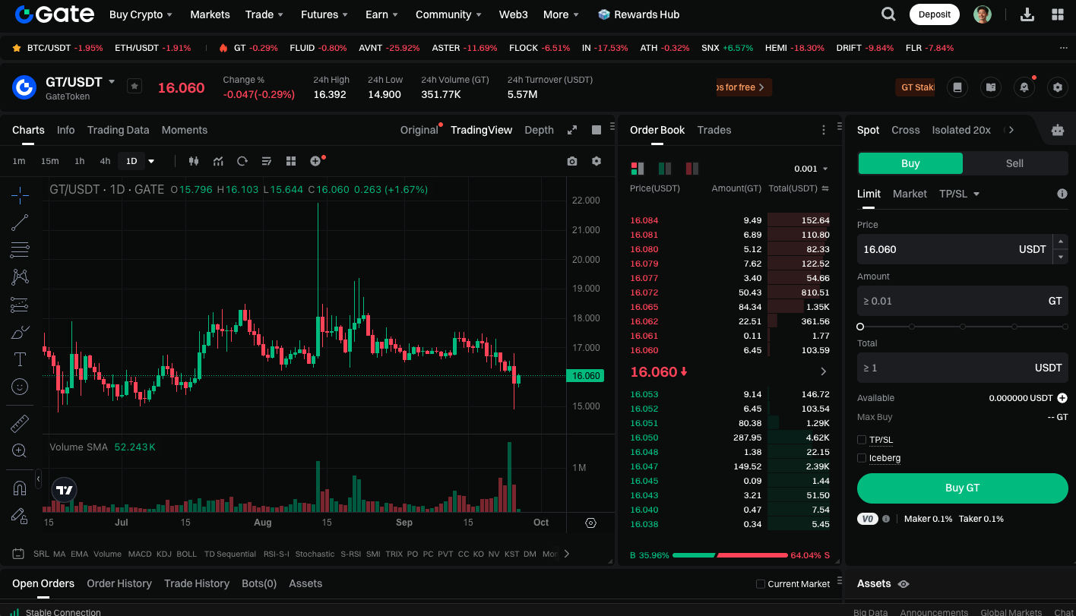Enable the TP/SL checkbox

pos(862,440)
